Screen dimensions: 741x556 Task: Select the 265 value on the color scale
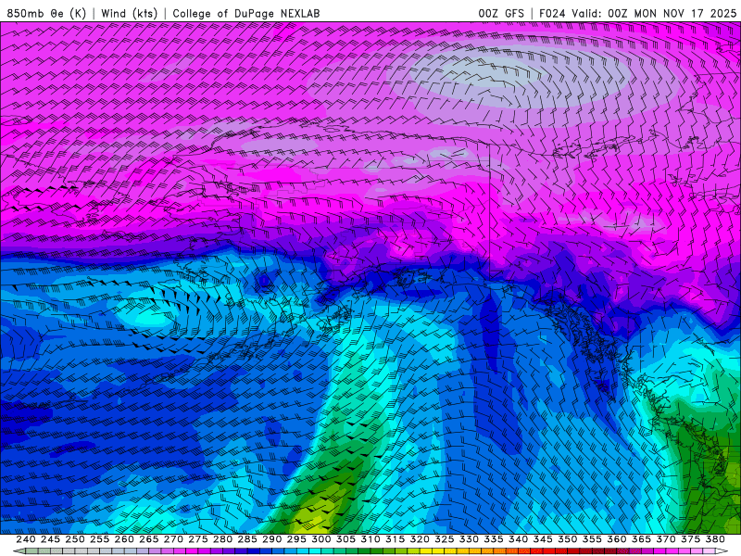coord(148,539)
